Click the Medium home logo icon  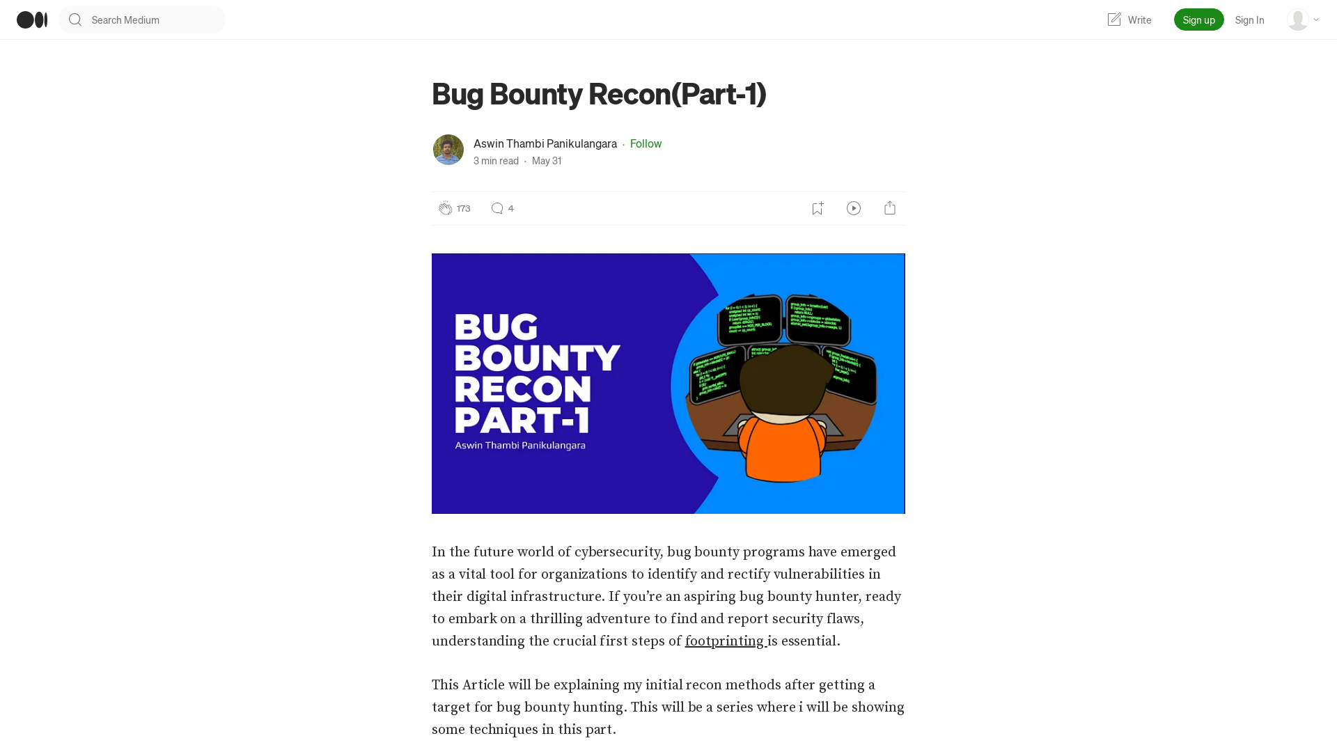pos(31,19)
